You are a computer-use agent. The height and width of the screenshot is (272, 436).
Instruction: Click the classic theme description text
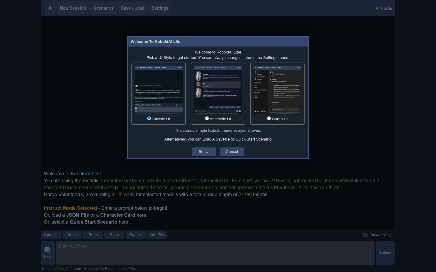click(x=218, y=131)
